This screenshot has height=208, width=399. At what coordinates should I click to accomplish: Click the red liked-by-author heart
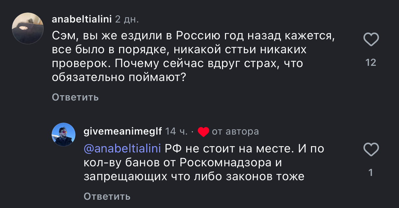pos(203,132)
